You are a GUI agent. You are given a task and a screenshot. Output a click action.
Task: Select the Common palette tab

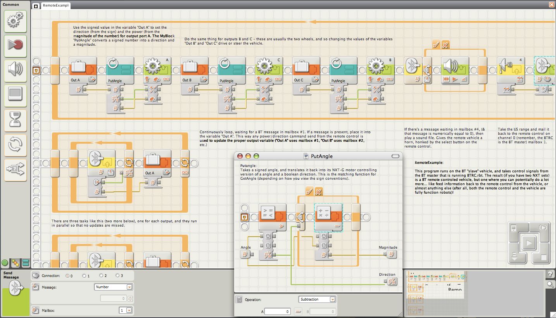tap(12, 4)
